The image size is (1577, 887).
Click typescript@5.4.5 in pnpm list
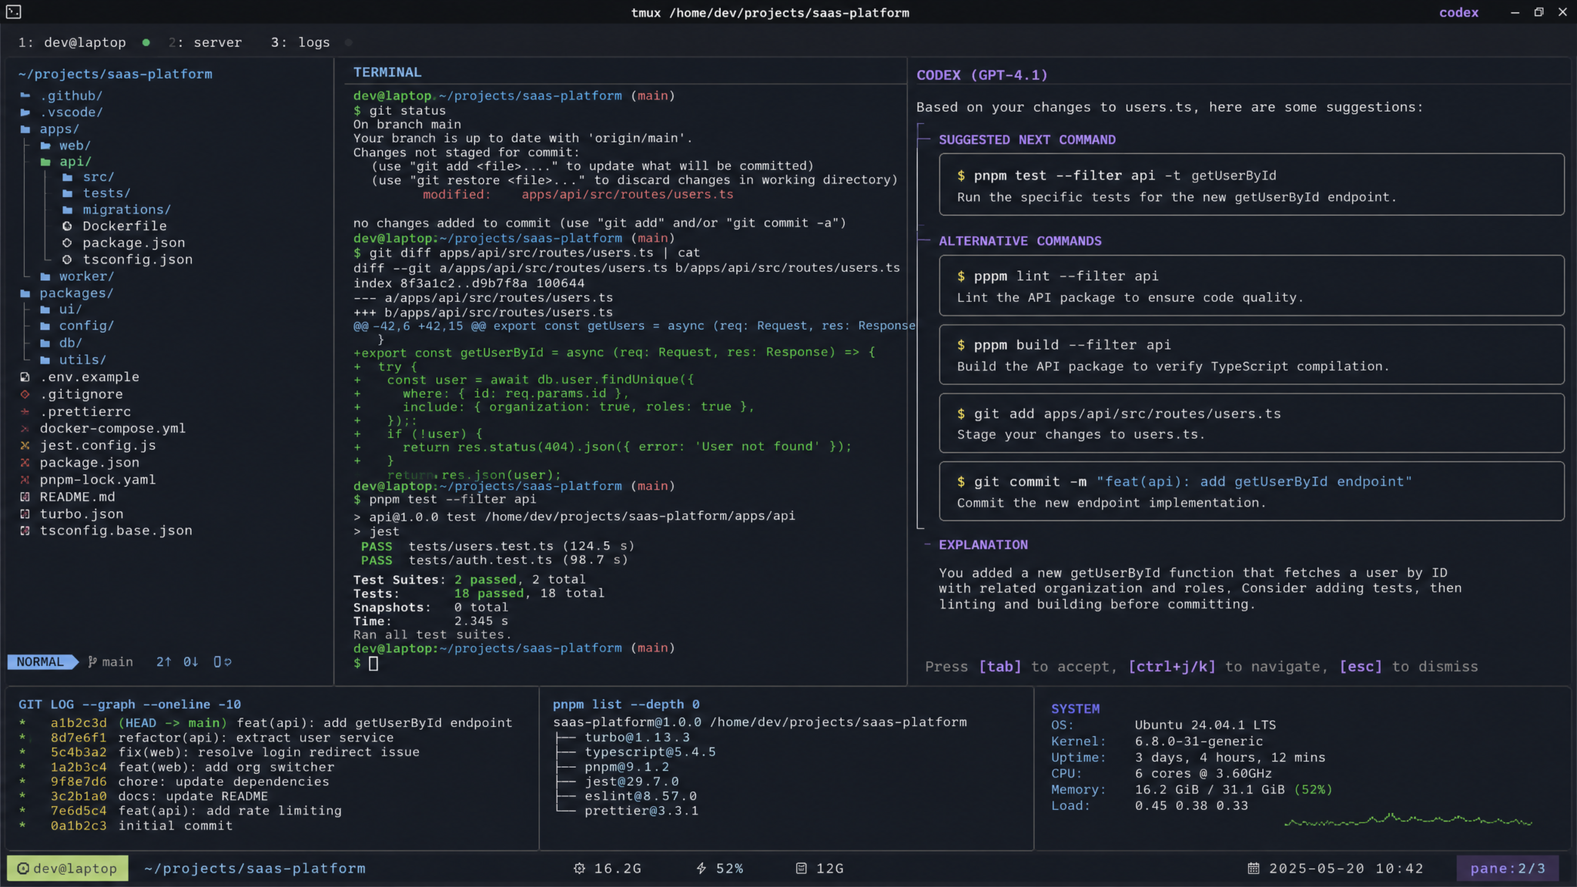click(x=650, y=752)
